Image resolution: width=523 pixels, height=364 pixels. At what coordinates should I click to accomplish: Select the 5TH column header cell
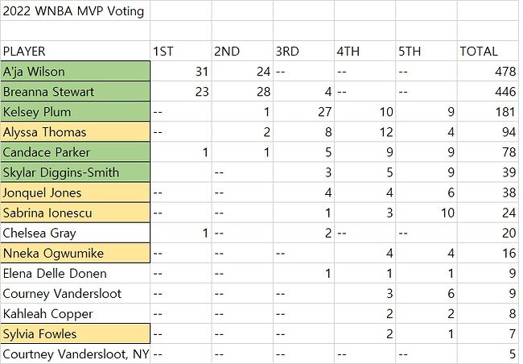(x=425, y=51)
